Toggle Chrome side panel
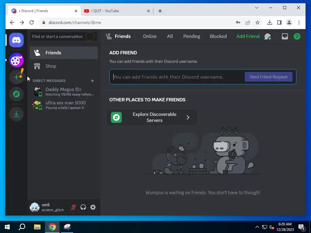Image resolution: width=311 pixels, height=233 pixels. tap(279, 22)
